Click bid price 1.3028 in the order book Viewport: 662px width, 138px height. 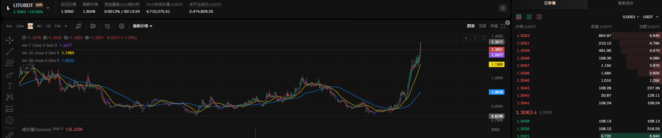coord(523,121)
